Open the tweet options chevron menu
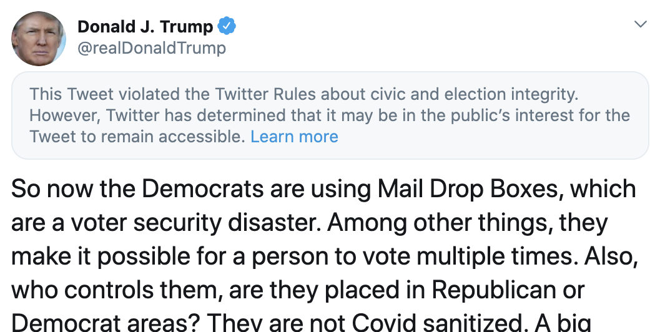Image resolution: width=665 pixels, height=332 pixels. pos(641,24)
